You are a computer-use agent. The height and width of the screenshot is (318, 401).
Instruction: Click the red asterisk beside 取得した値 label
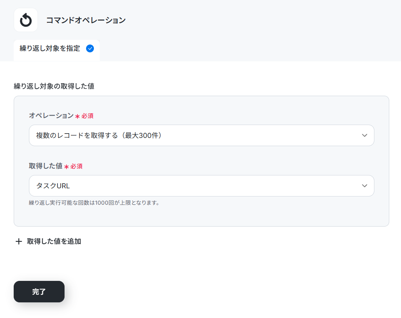tap(66, 167)
